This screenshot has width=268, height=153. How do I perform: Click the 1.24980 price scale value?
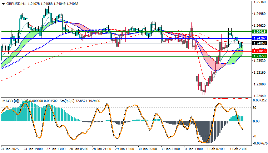[x=260, y=14]
